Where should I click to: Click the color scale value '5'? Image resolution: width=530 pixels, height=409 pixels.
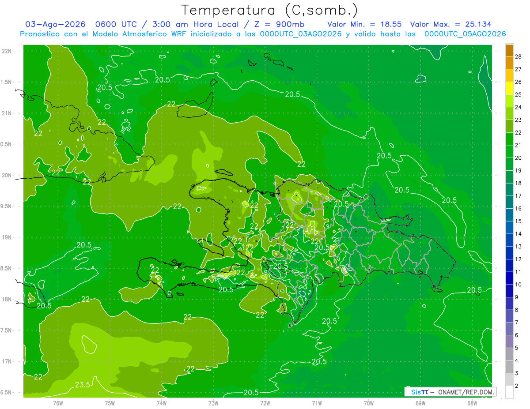(x=517, y=348)
